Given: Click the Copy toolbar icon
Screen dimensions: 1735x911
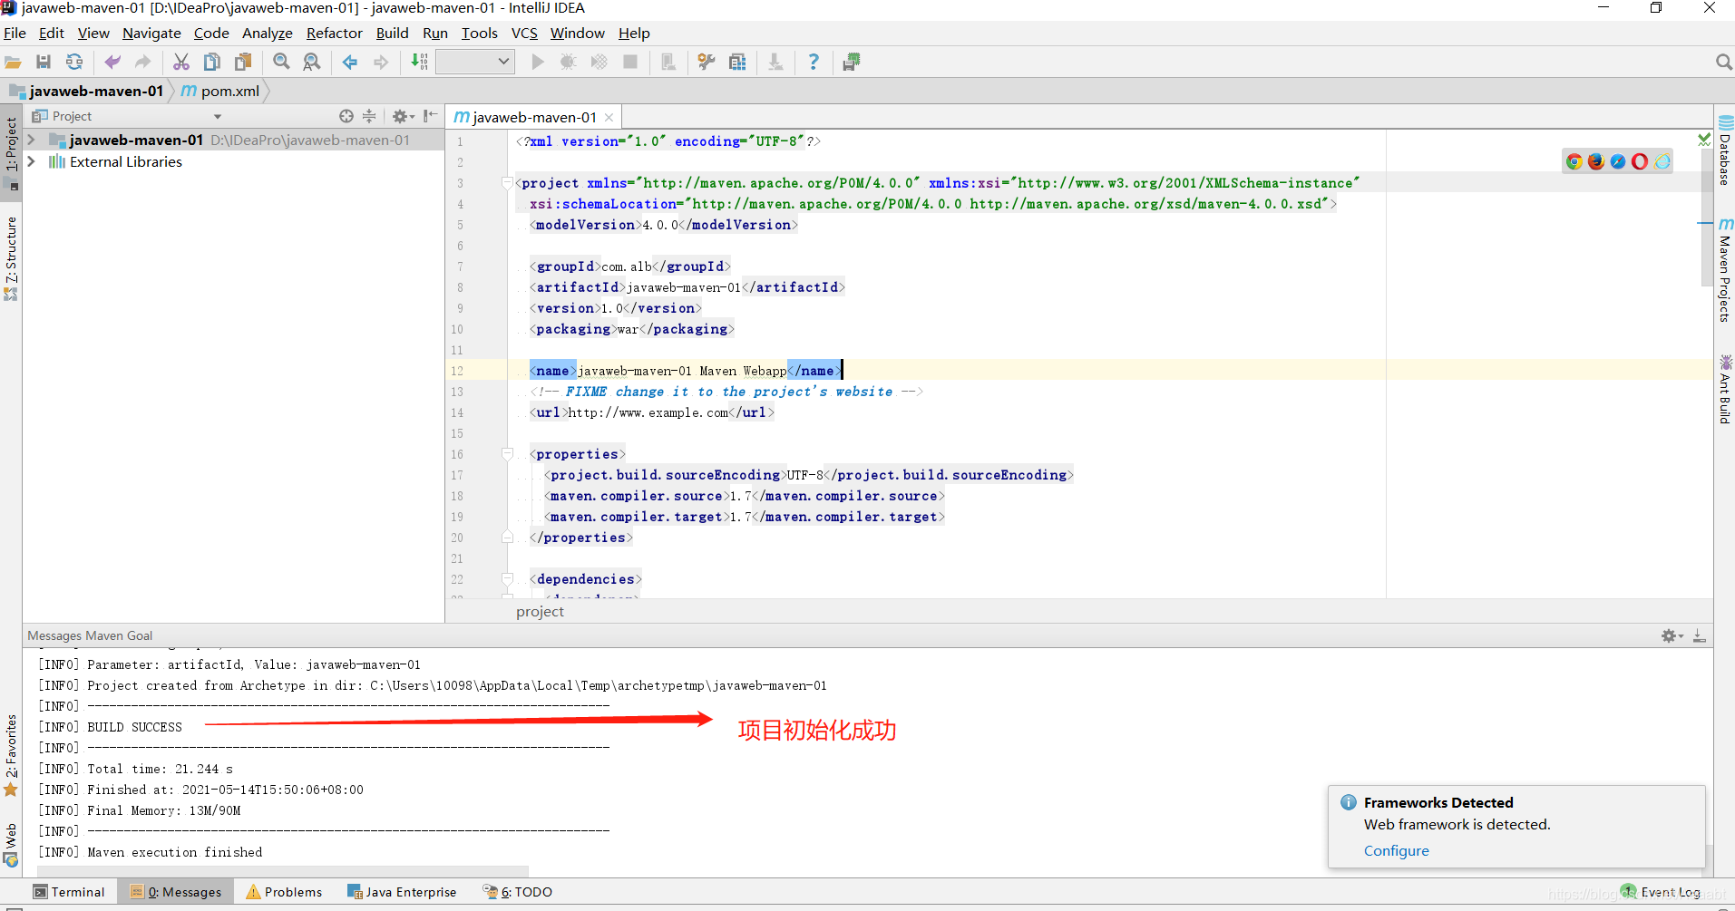Looking at the screenshot, I should click(212, 62).
